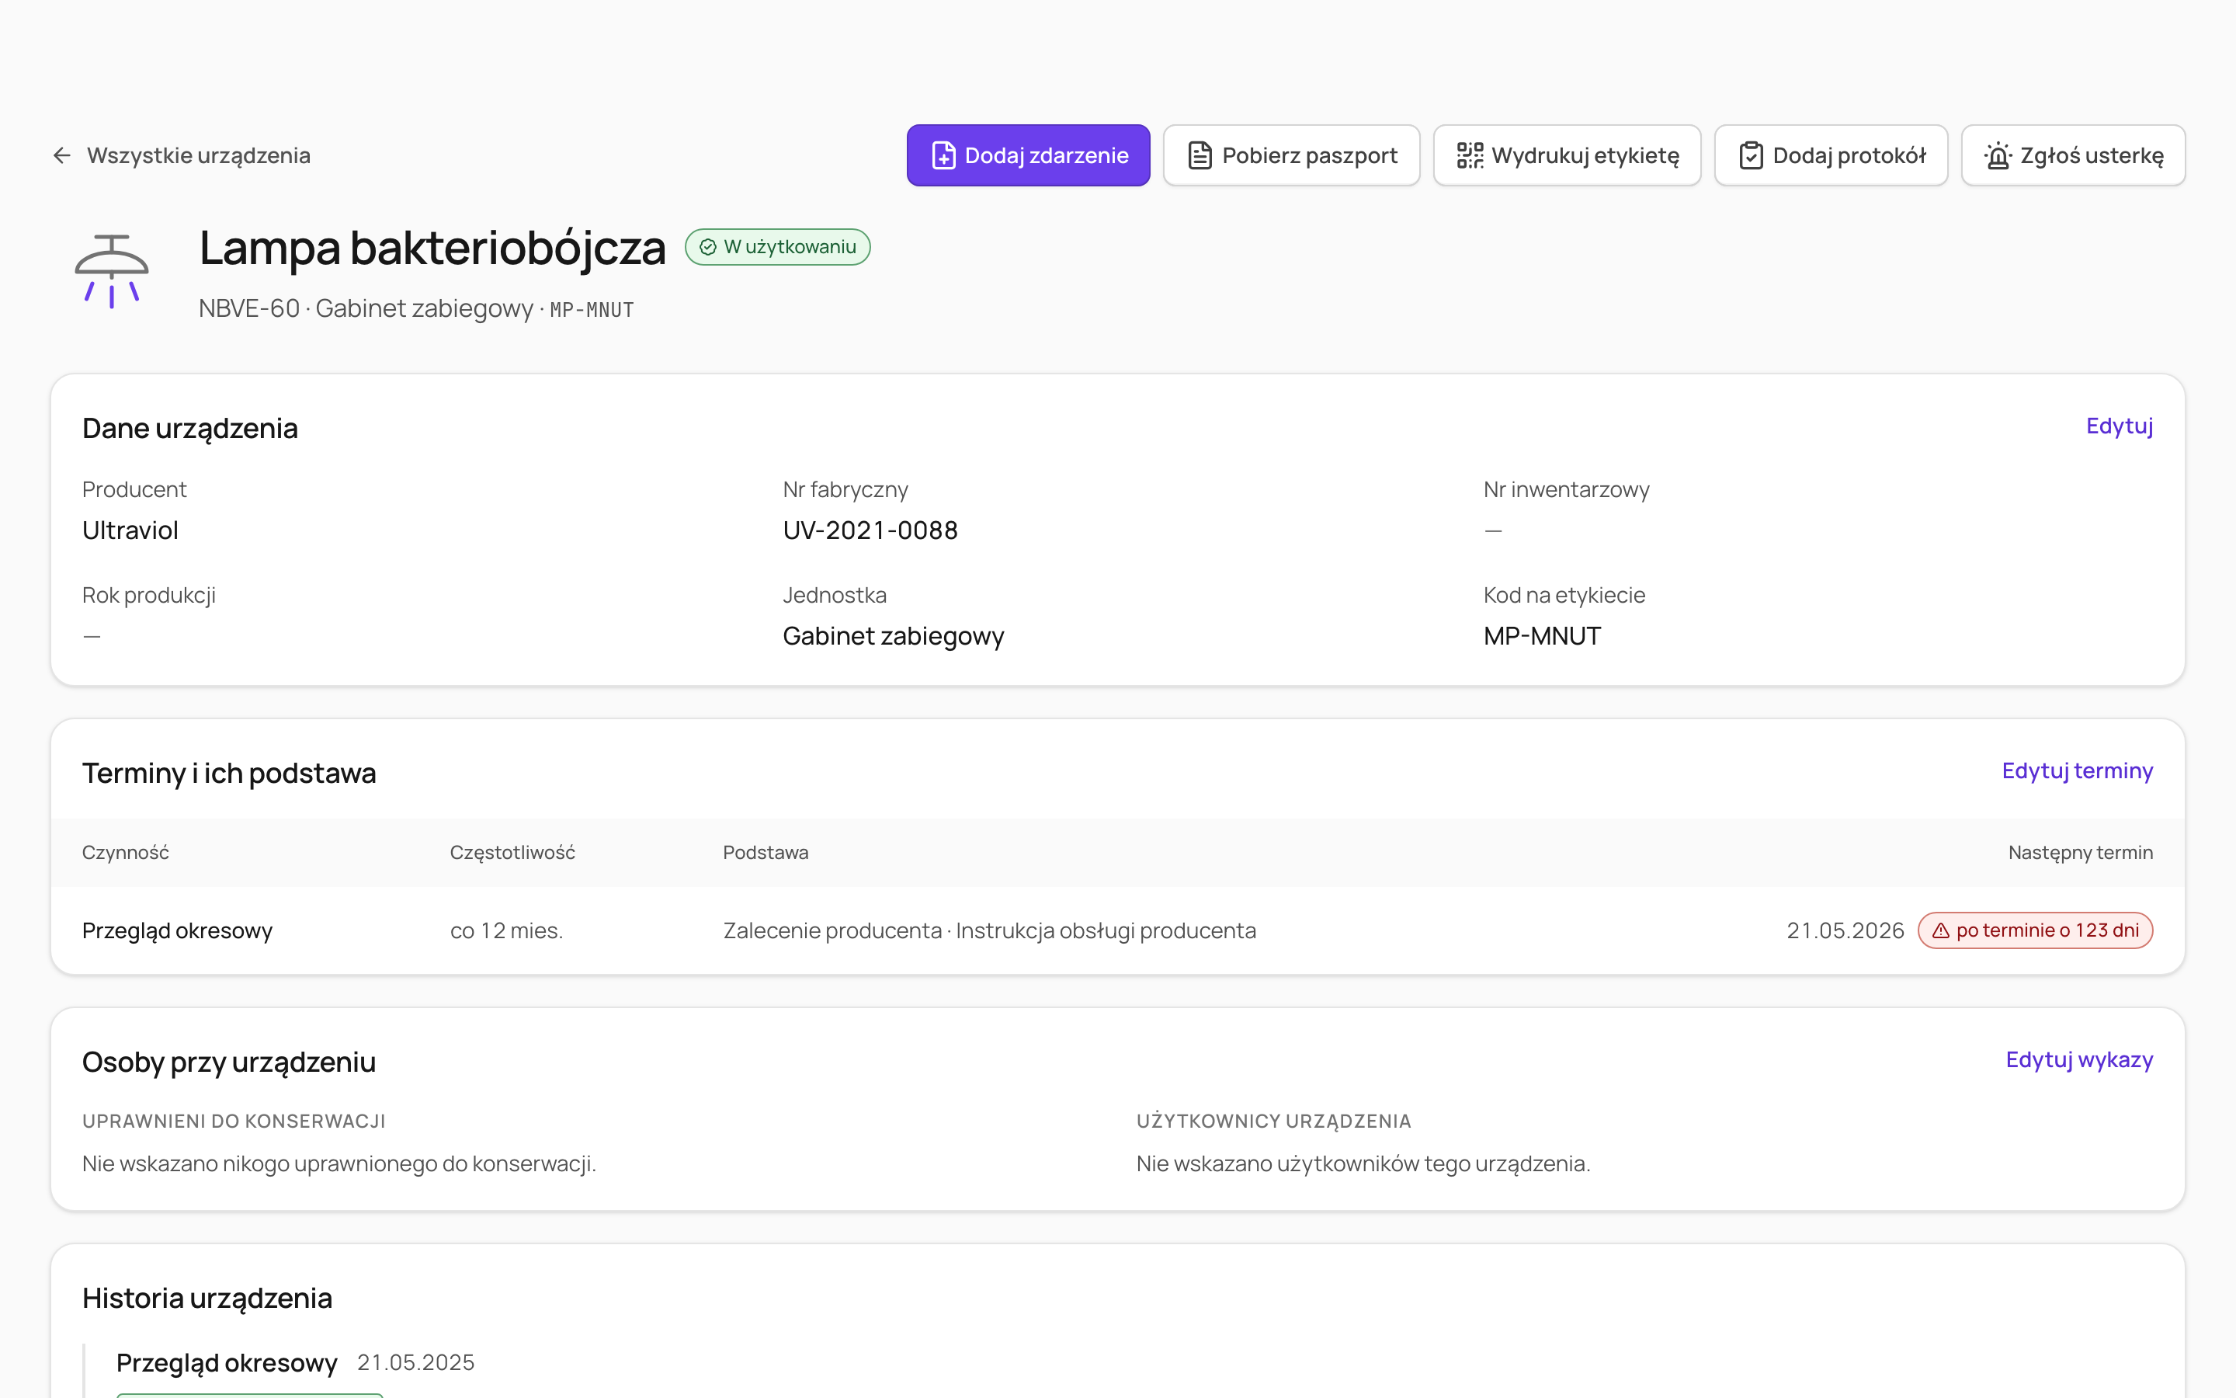
Task: Click the Zalecenie producenta basis cell
Action: click(x=990, y=931)
